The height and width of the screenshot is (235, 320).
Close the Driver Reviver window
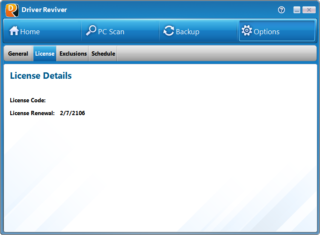[x=309, y=10]
